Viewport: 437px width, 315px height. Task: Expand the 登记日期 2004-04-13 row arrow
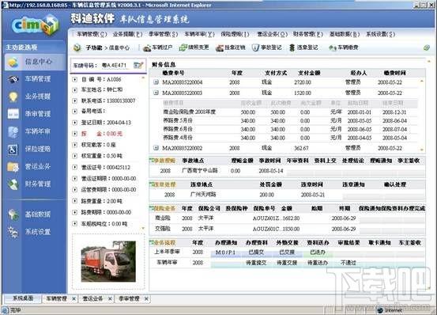click(x=75, y=123)
